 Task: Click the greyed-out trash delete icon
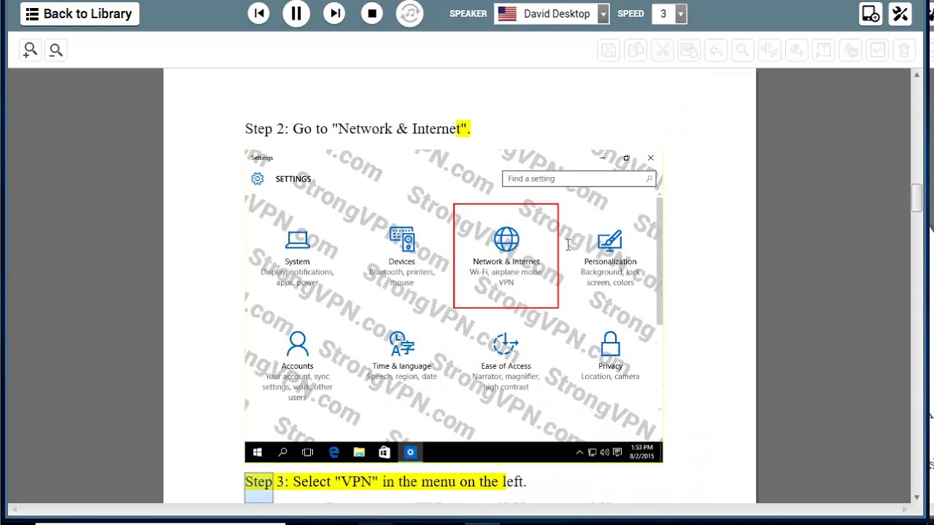[904, 50]
